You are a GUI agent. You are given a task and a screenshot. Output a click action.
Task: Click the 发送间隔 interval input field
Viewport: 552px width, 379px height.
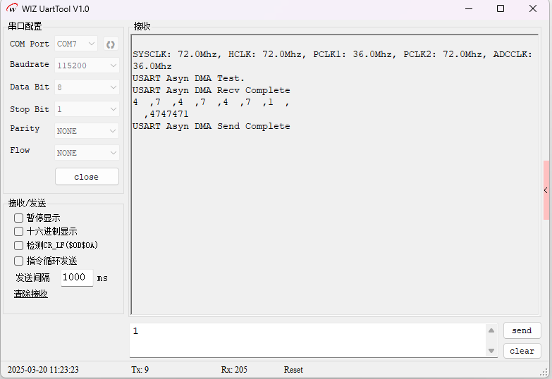(x=77, y=278)
